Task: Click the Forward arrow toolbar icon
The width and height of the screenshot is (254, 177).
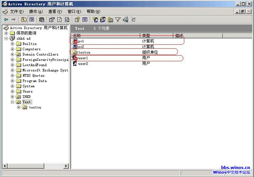Action: click(x=13, y=19)
